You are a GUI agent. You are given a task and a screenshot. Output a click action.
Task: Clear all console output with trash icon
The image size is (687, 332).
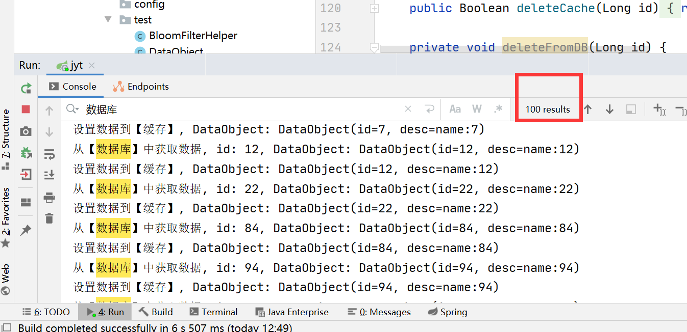(x=49, y=218)
